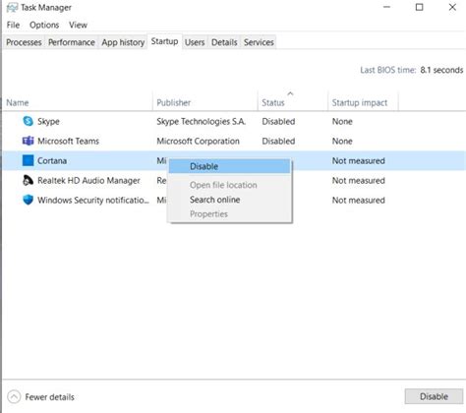The height and width of the screenshot is (413, 466).
Task: Choose Properties in the context menu
Action: tap(229, 214)
